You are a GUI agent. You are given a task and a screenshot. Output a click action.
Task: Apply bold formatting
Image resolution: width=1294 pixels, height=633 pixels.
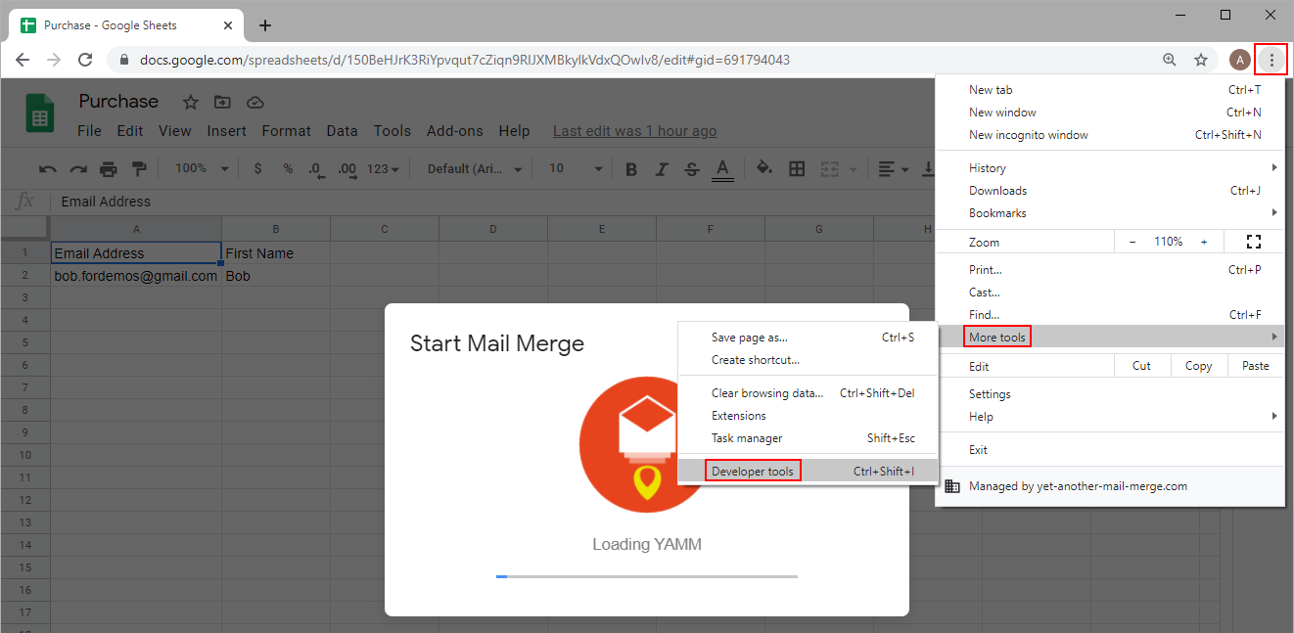(x=631, y=169)
